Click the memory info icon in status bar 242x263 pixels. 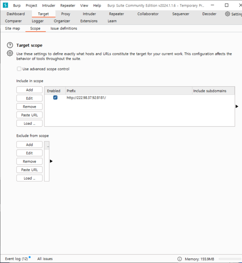click(x=179, y=259)
